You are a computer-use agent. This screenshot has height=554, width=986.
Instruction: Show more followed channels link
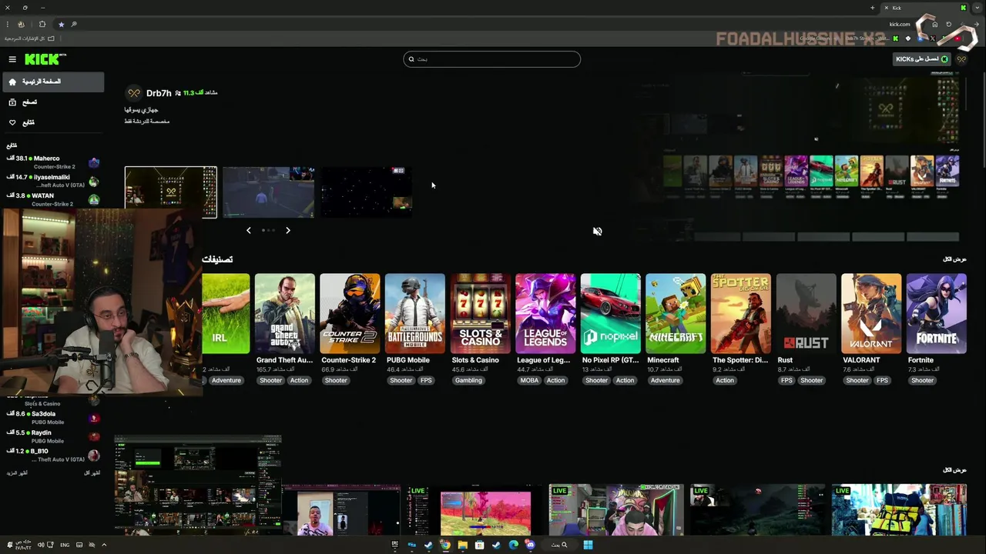17,473
